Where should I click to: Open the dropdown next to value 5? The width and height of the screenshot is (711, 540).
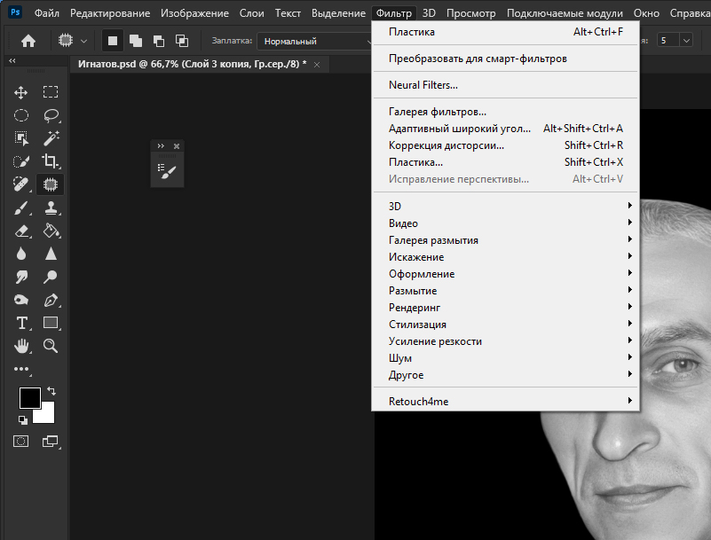686,41
